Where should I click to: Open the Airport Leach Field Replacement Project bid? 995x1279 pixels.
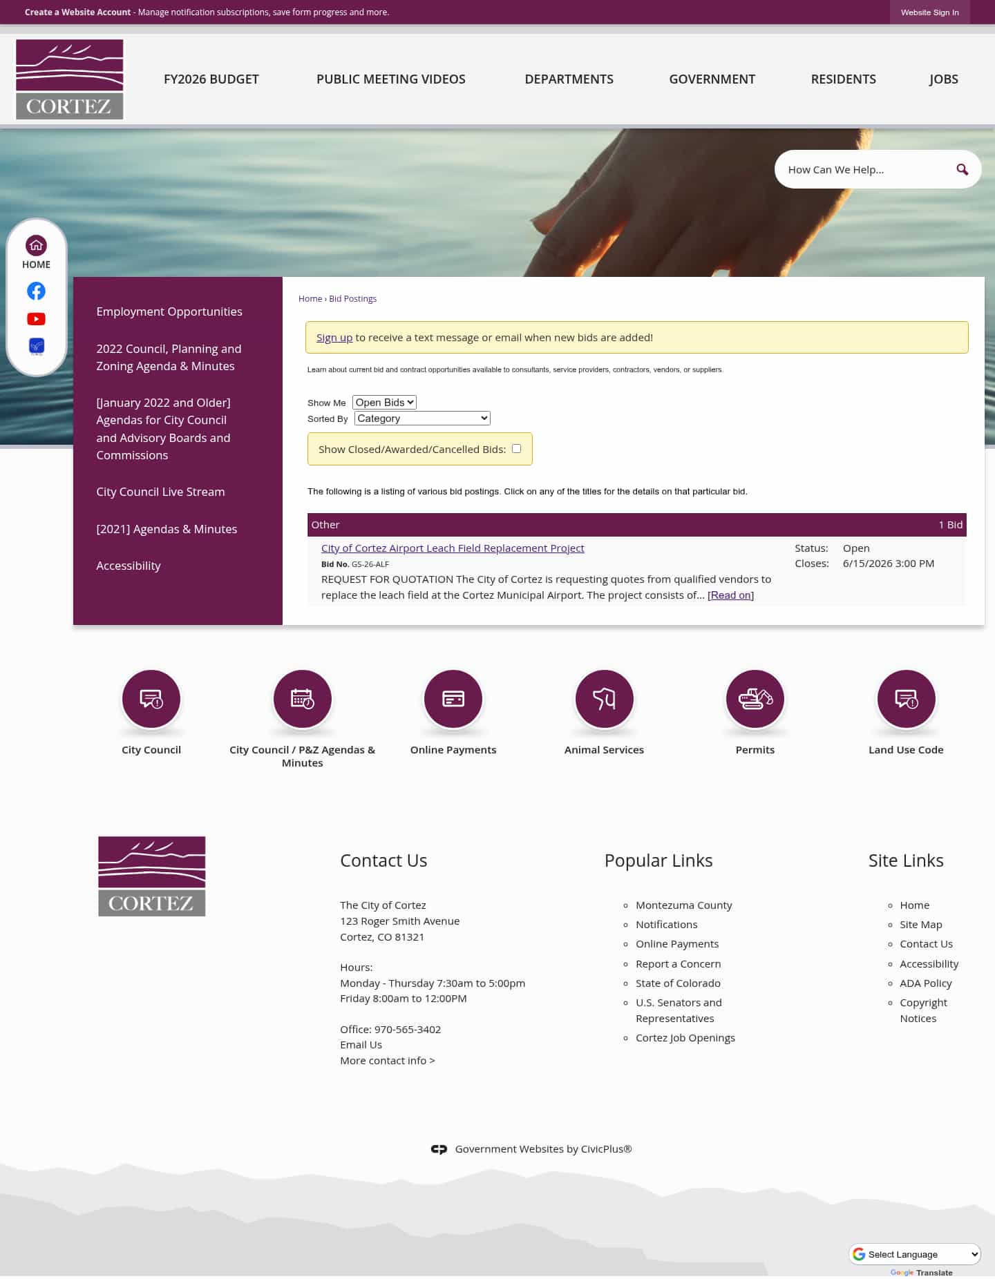[453, 548]
